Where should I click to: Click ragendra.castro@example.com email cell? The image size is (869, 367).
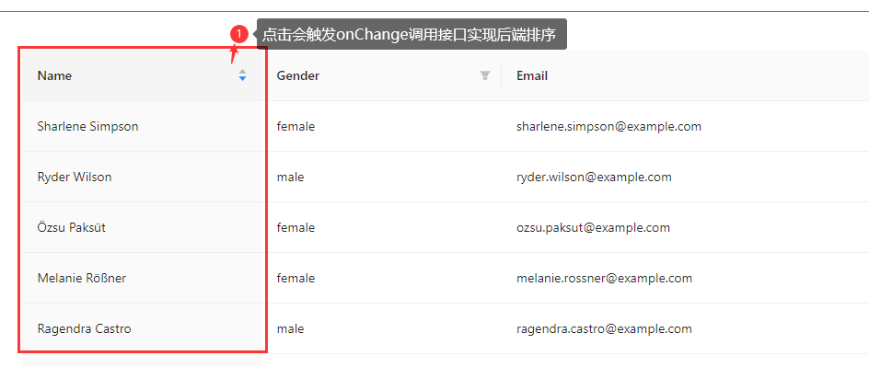click(x=685, y=328)
